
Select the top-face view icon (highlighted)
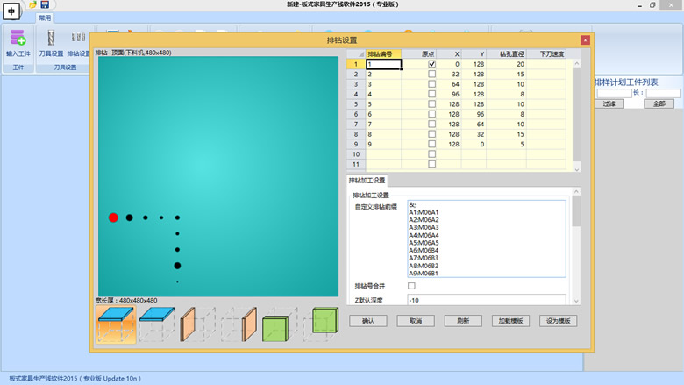pyautogui.click(x=116, y=324)
